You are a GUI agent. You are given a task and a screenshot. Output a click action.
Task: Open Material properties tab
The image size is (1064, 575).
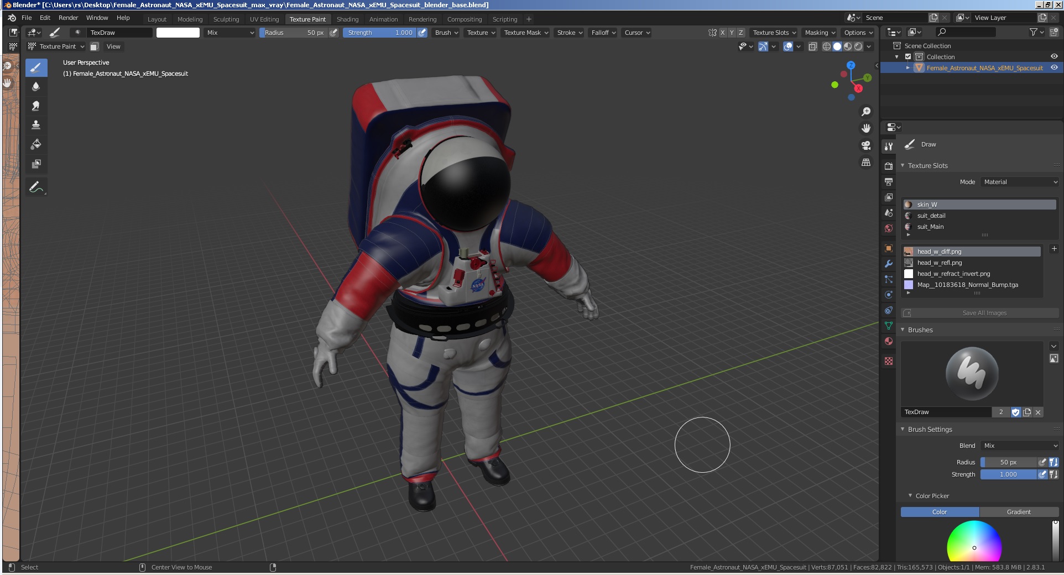[x=889, y=341]
